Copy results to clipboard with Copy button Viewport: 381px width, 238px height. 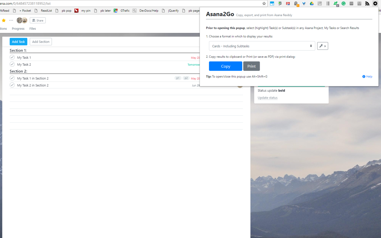click(225, 66)
